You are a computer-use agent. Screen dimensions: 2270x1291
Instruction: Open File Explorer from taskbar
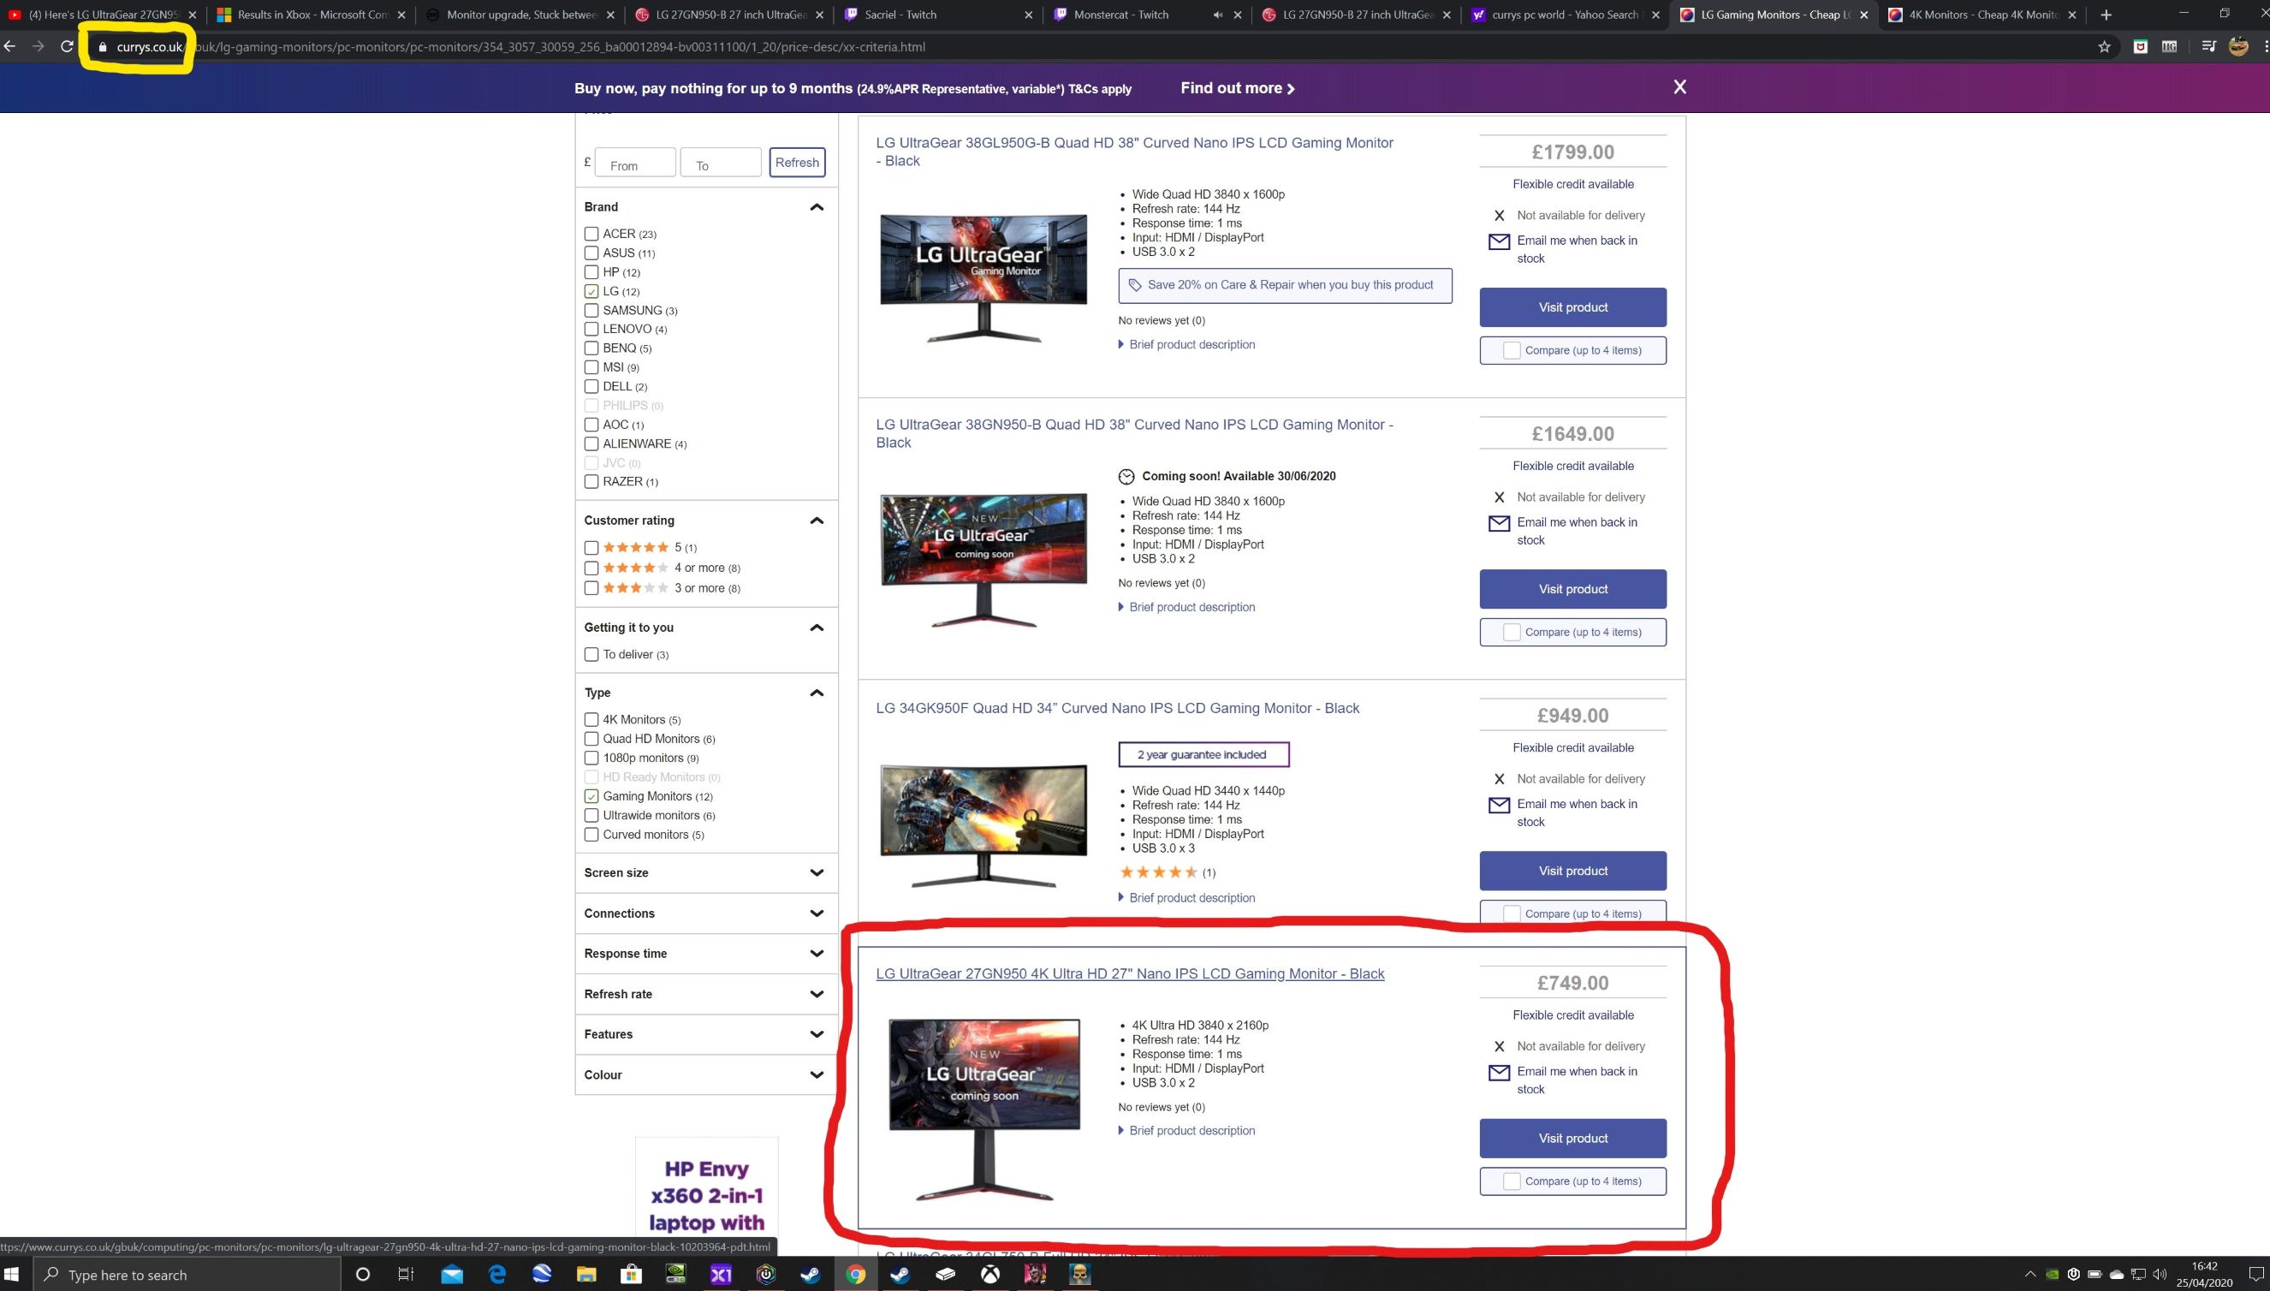(x=585, y=1274)
